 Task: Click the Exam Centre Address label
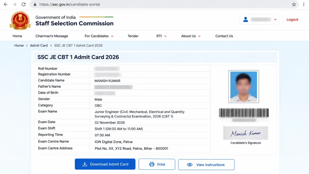pyautogui.click(x=55, y=148)
